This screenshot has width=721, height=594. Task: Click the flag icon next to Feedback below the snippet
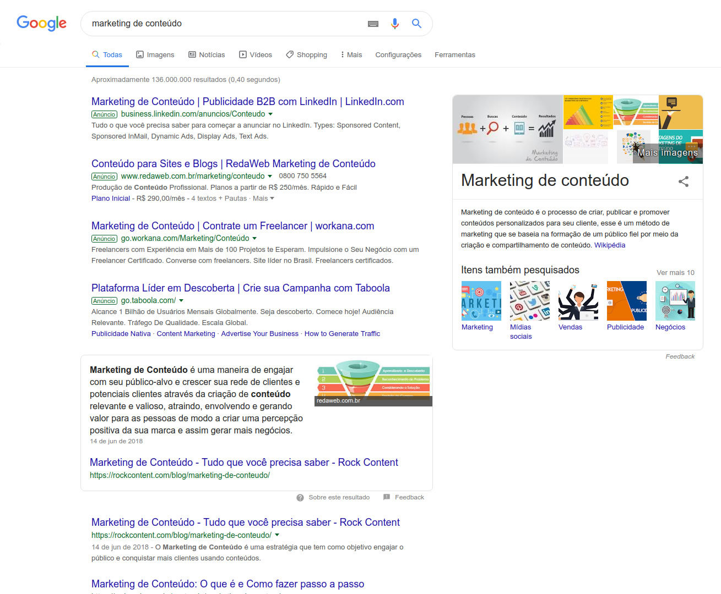point(387,497)
